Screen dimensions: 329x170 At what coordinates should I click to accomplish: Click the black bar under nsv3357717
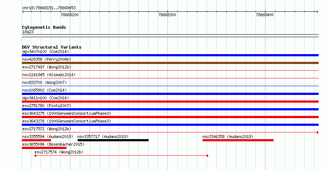[x=113, y=140]
